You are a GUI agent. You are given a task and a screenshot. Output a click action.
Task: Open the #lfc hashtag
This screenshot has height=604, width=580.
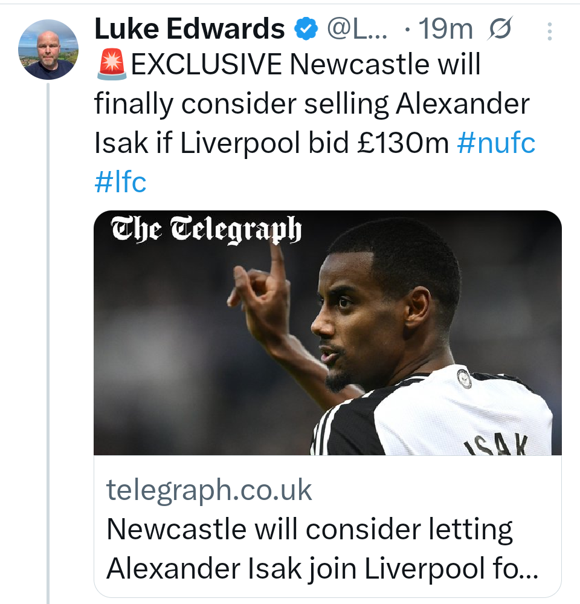[121, 181]
